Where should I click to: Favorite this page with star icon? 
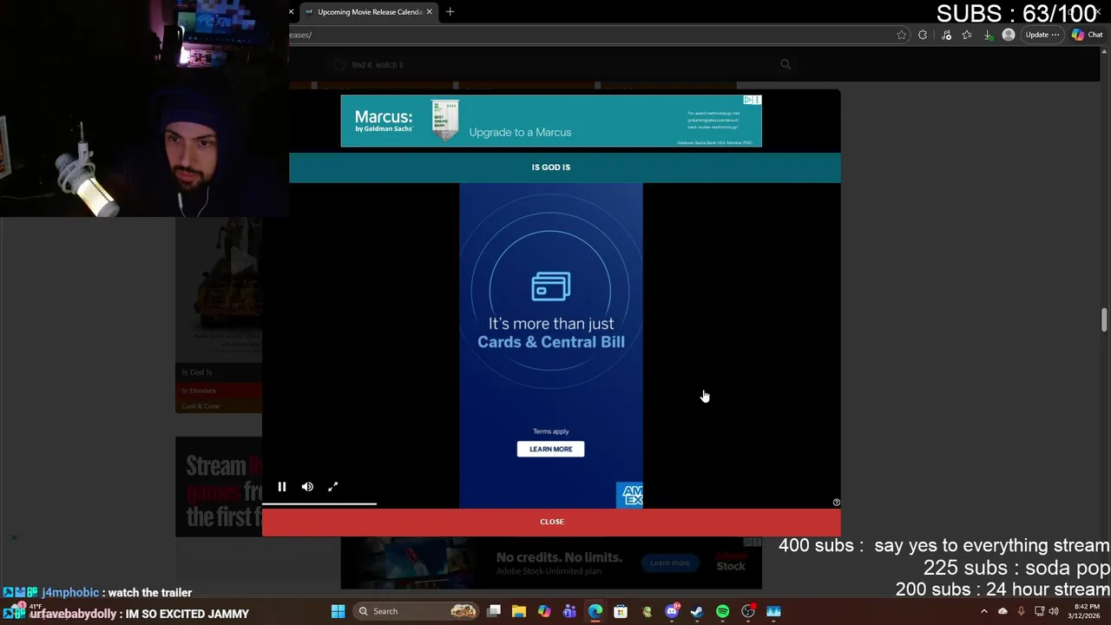click(x=902, y=35)
